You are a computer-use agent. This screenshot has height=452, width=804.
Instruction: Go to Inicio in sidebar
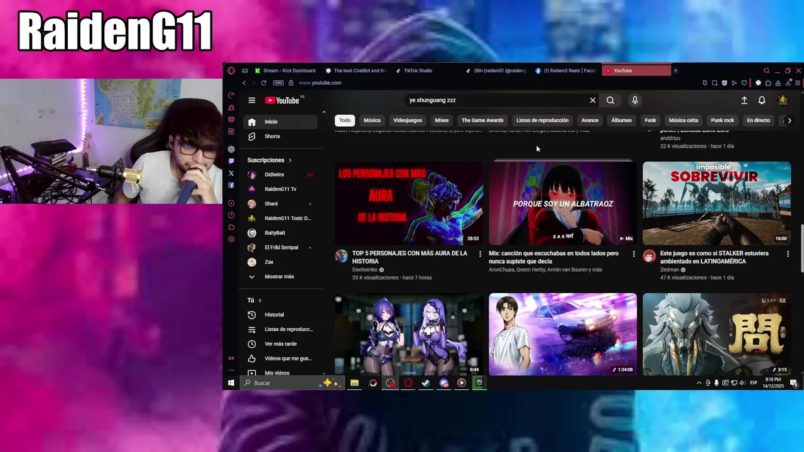click(280, 122)
